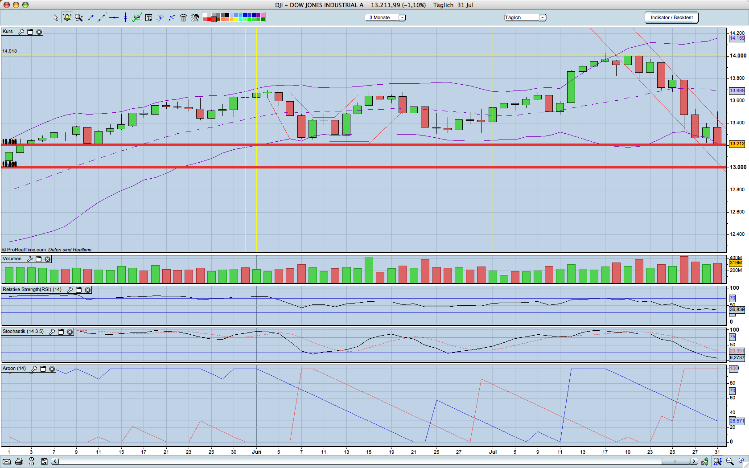This screenshot has height=468, width=749.
Task: Click the 'Aroon (14)' panel title
Action: (x=14, y=369)
